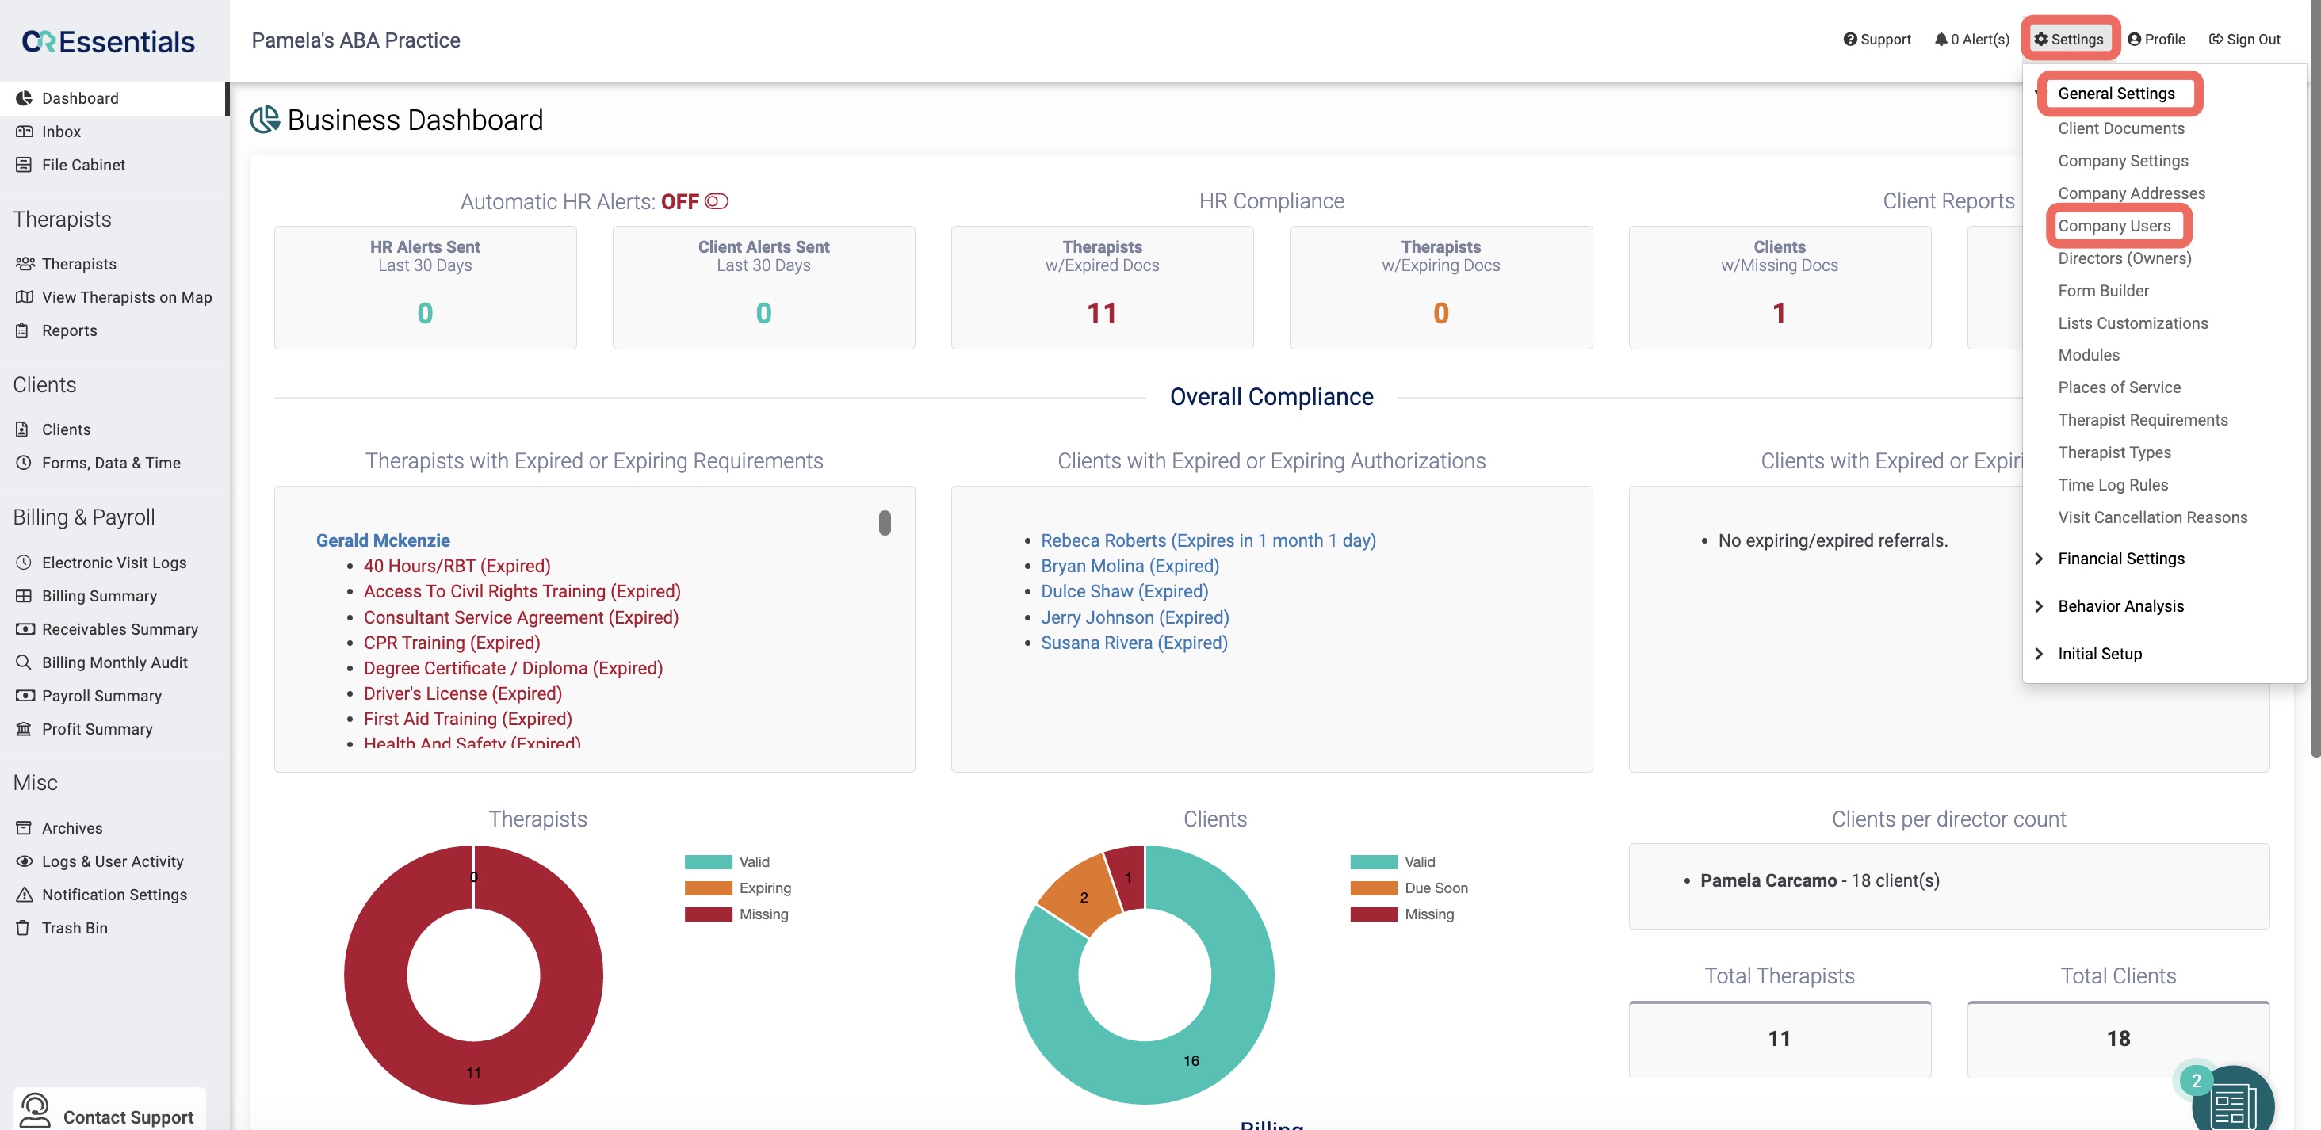2321x1130 pixels.
Task: Select Company Users menu item
Action: tap(2114, 225)
